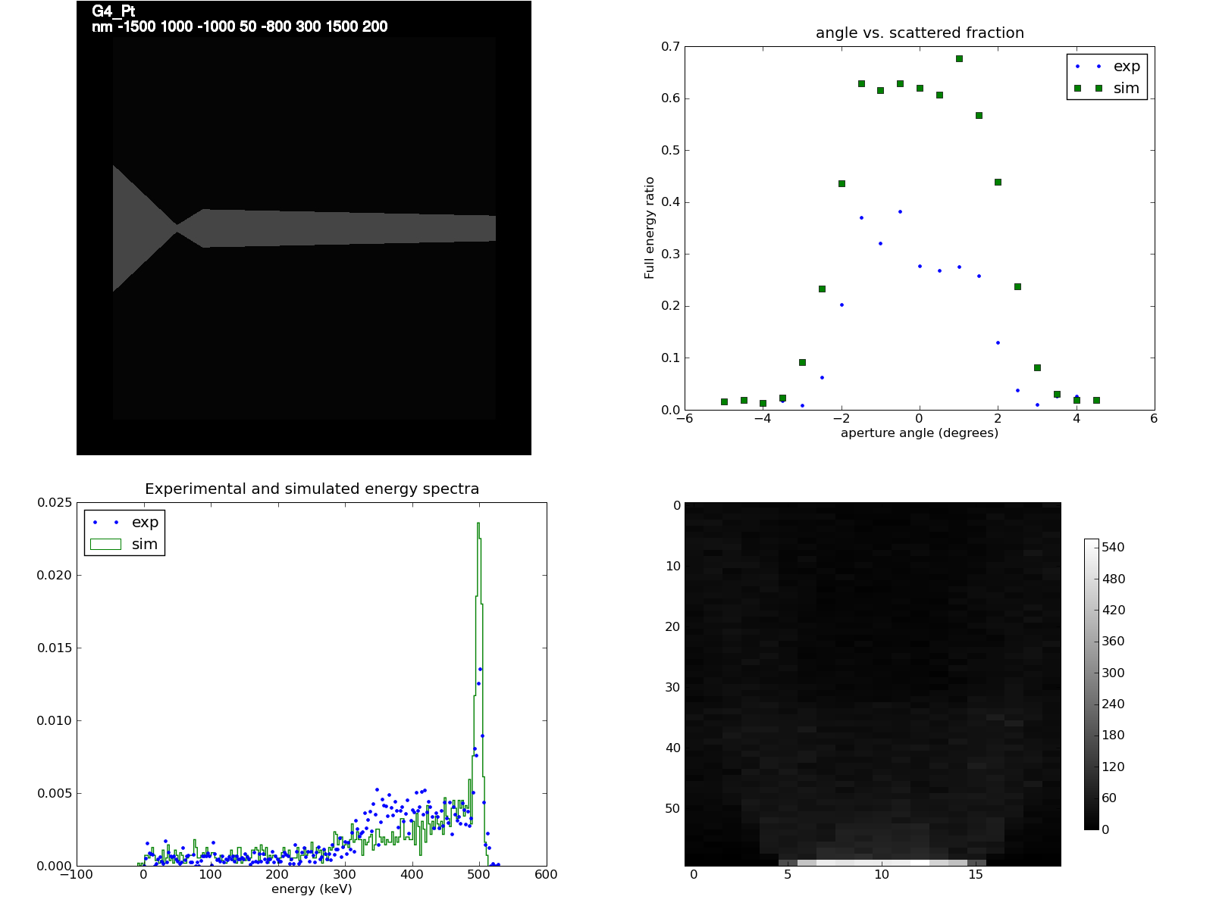
Task: Click the '300' colorbar tick label
Action: [1113, 673]
